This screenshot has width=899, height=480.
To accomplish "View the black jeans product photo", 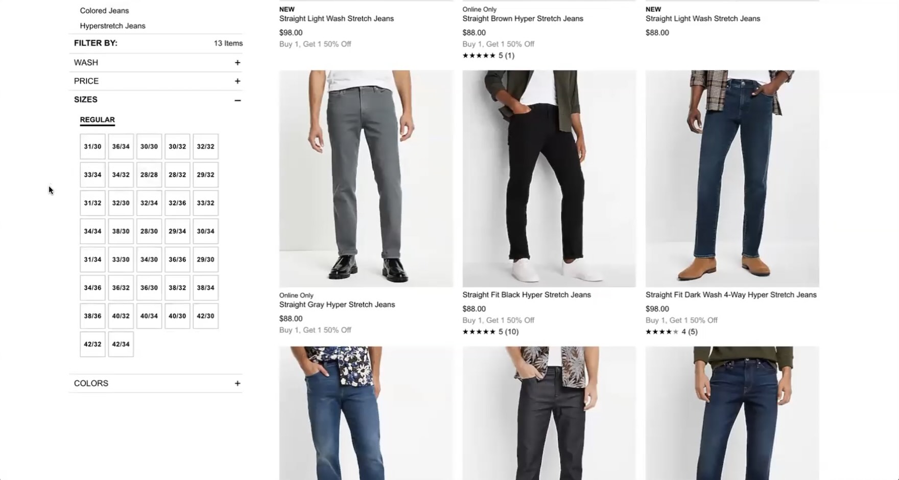I will tap(549, 178).
